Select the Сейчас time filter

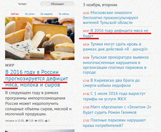pyautogui.click(x=15, y=14)
